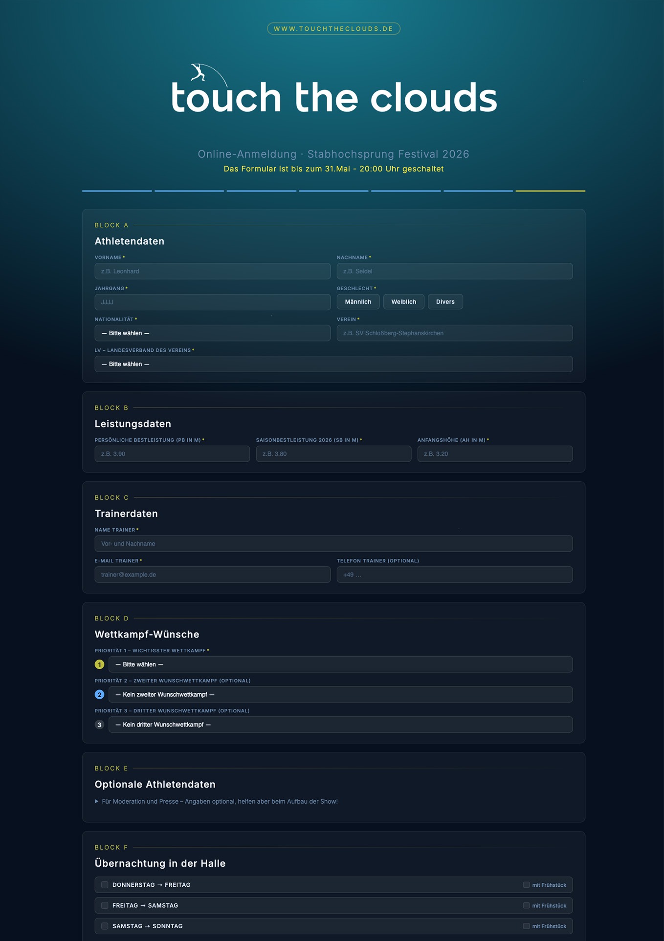This screenshot has height=941, width=664.
Task: Click the yellow progress bar segment
Action: (550, 191)
